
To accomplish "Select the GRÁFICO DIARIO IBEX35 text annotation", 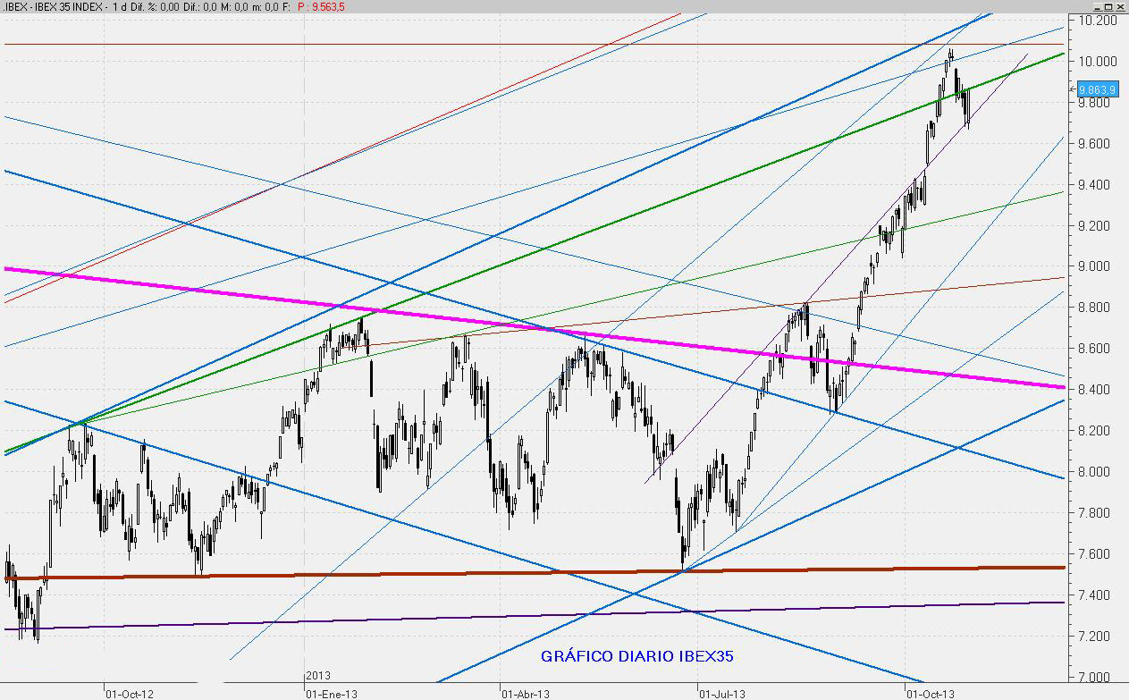I will 636,656.
